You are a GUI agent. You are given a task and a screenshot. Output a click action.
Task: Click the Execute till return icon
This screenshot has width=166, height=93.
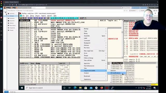pos(44,18)
